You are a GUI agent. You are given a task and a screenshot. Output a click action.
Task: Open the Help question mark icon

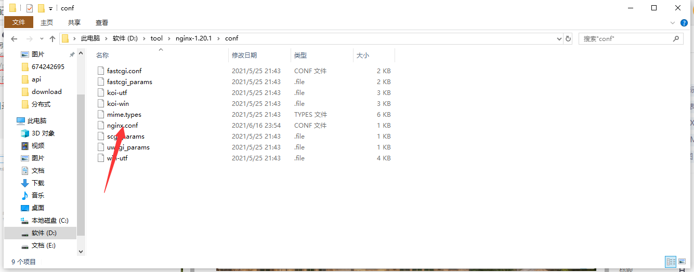coord(684,23)
